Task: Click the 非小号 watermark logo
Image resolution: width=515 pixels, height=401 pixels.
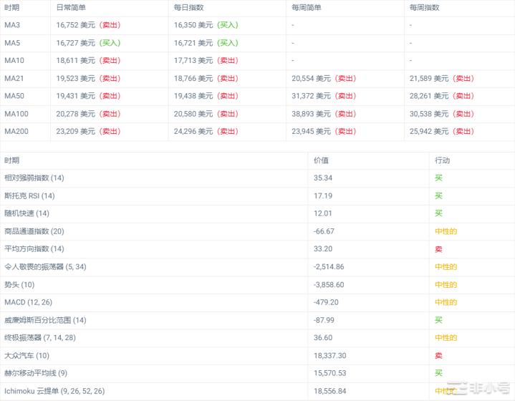Action: click(481, 390)
